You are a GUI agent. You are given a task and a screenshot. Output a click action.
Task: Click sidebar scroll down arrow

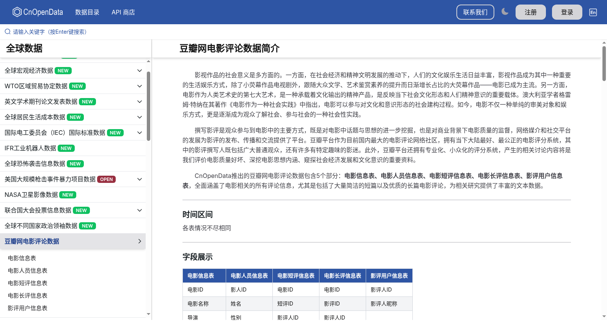(x=148, y=314)
